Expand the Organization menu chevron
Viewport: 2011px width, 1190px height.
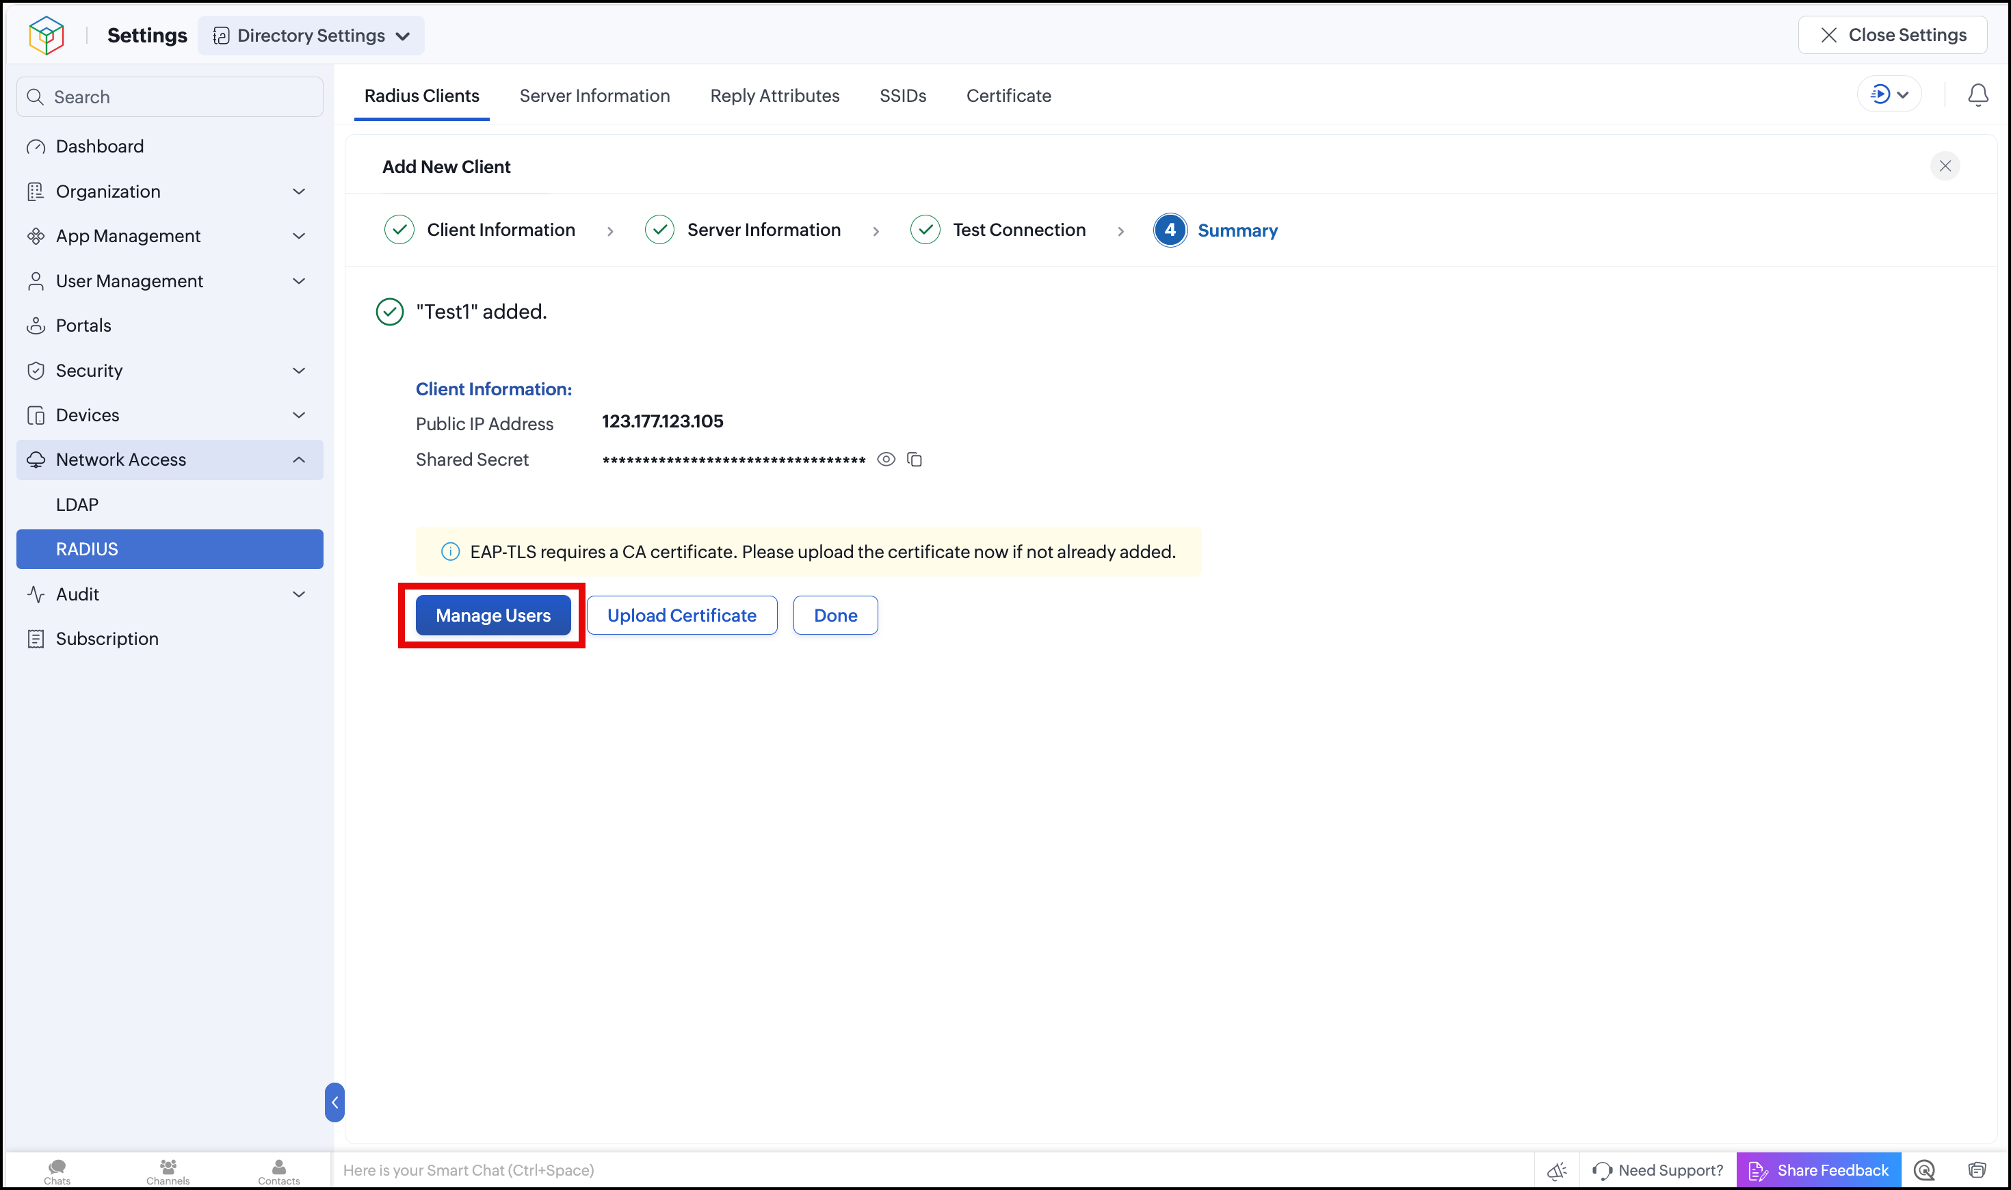(x=299, y=191)
